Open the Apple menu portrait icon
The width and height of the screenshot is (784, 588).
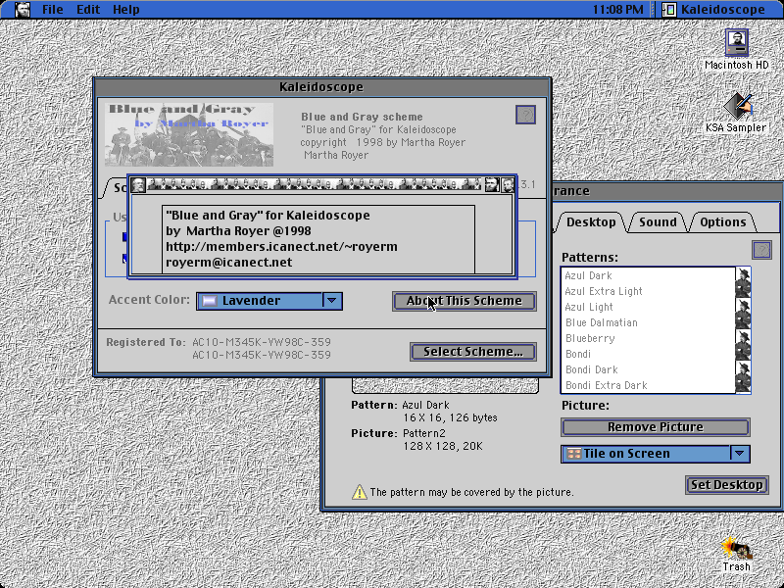click(22, 9)
